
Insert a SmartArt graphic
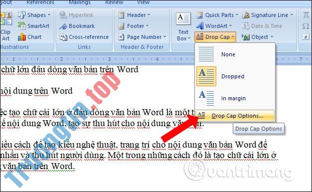coord(33,26)
